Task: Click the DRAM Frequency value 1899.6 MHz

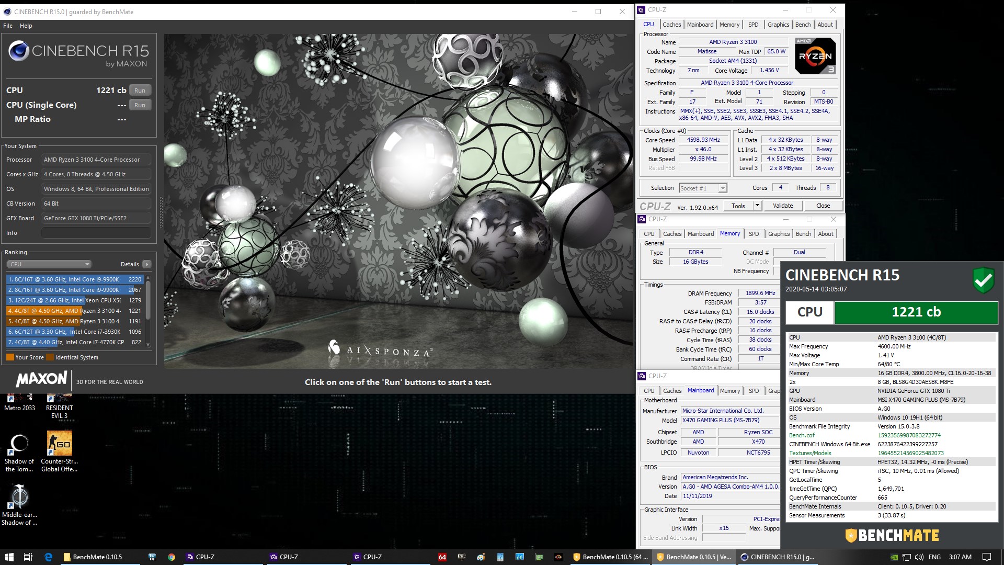Action: (x=760, y=293)
